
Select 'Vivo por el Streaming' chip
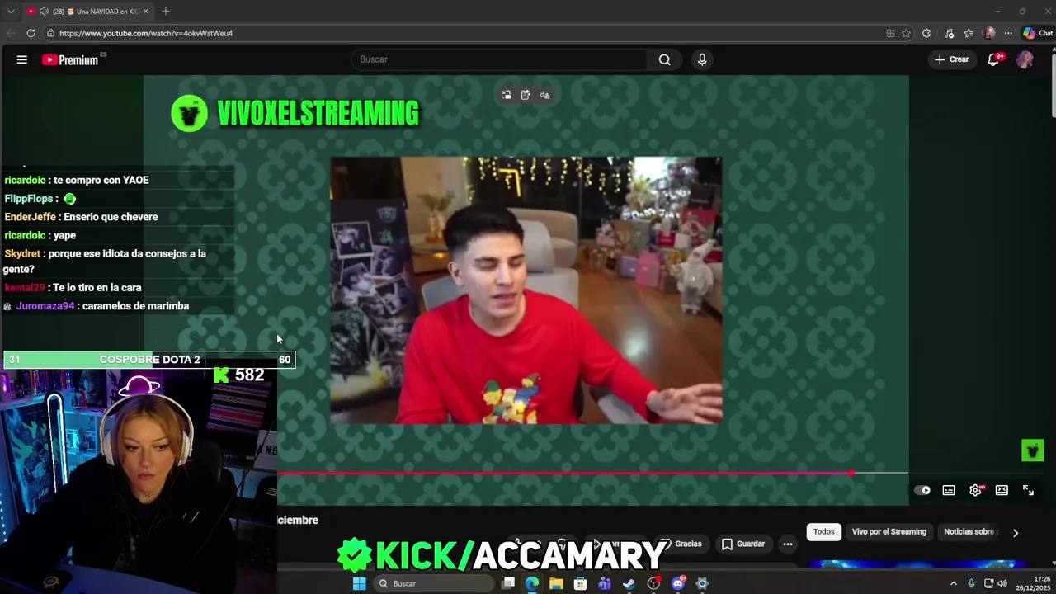pyautogui.click(x=889, y=531)
